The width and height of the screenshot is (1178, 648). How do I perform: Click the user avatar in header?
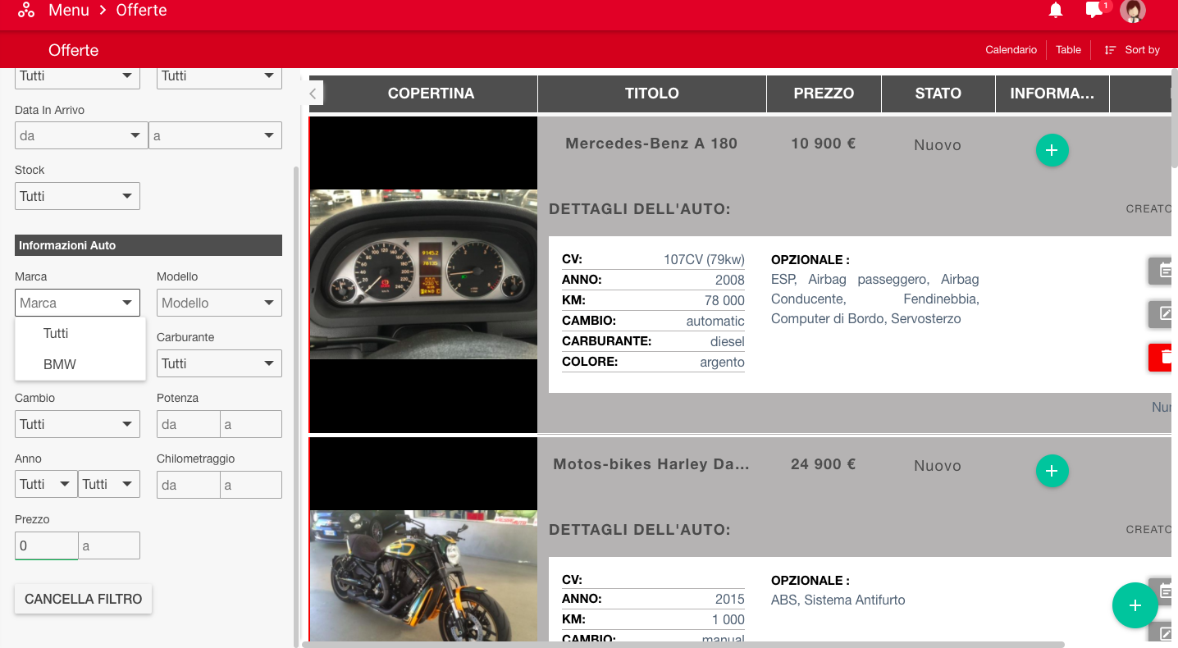pyautogui.click(x=1133, y=11)
